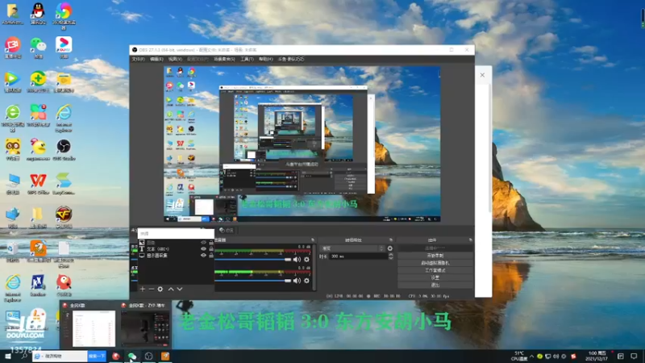Click the Exit button in controls dock
The height and width of the screenshot is (363, 645).
[435, 285]
